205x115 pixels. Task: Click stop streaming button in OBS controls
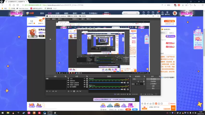pos(153,79)
